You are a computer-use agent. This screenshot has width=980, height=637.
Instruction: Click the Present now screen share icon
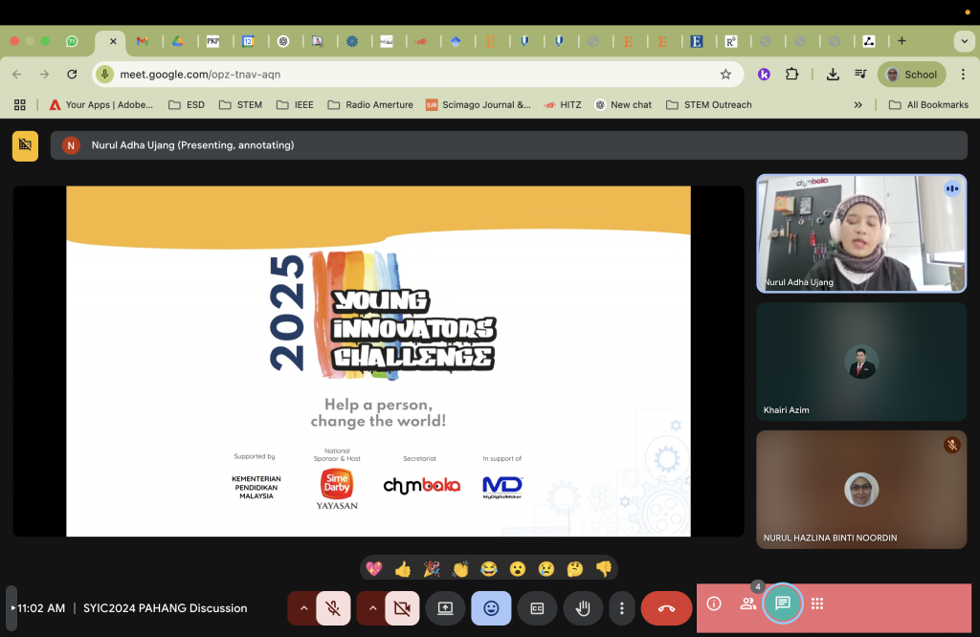[x=445, y=607]
